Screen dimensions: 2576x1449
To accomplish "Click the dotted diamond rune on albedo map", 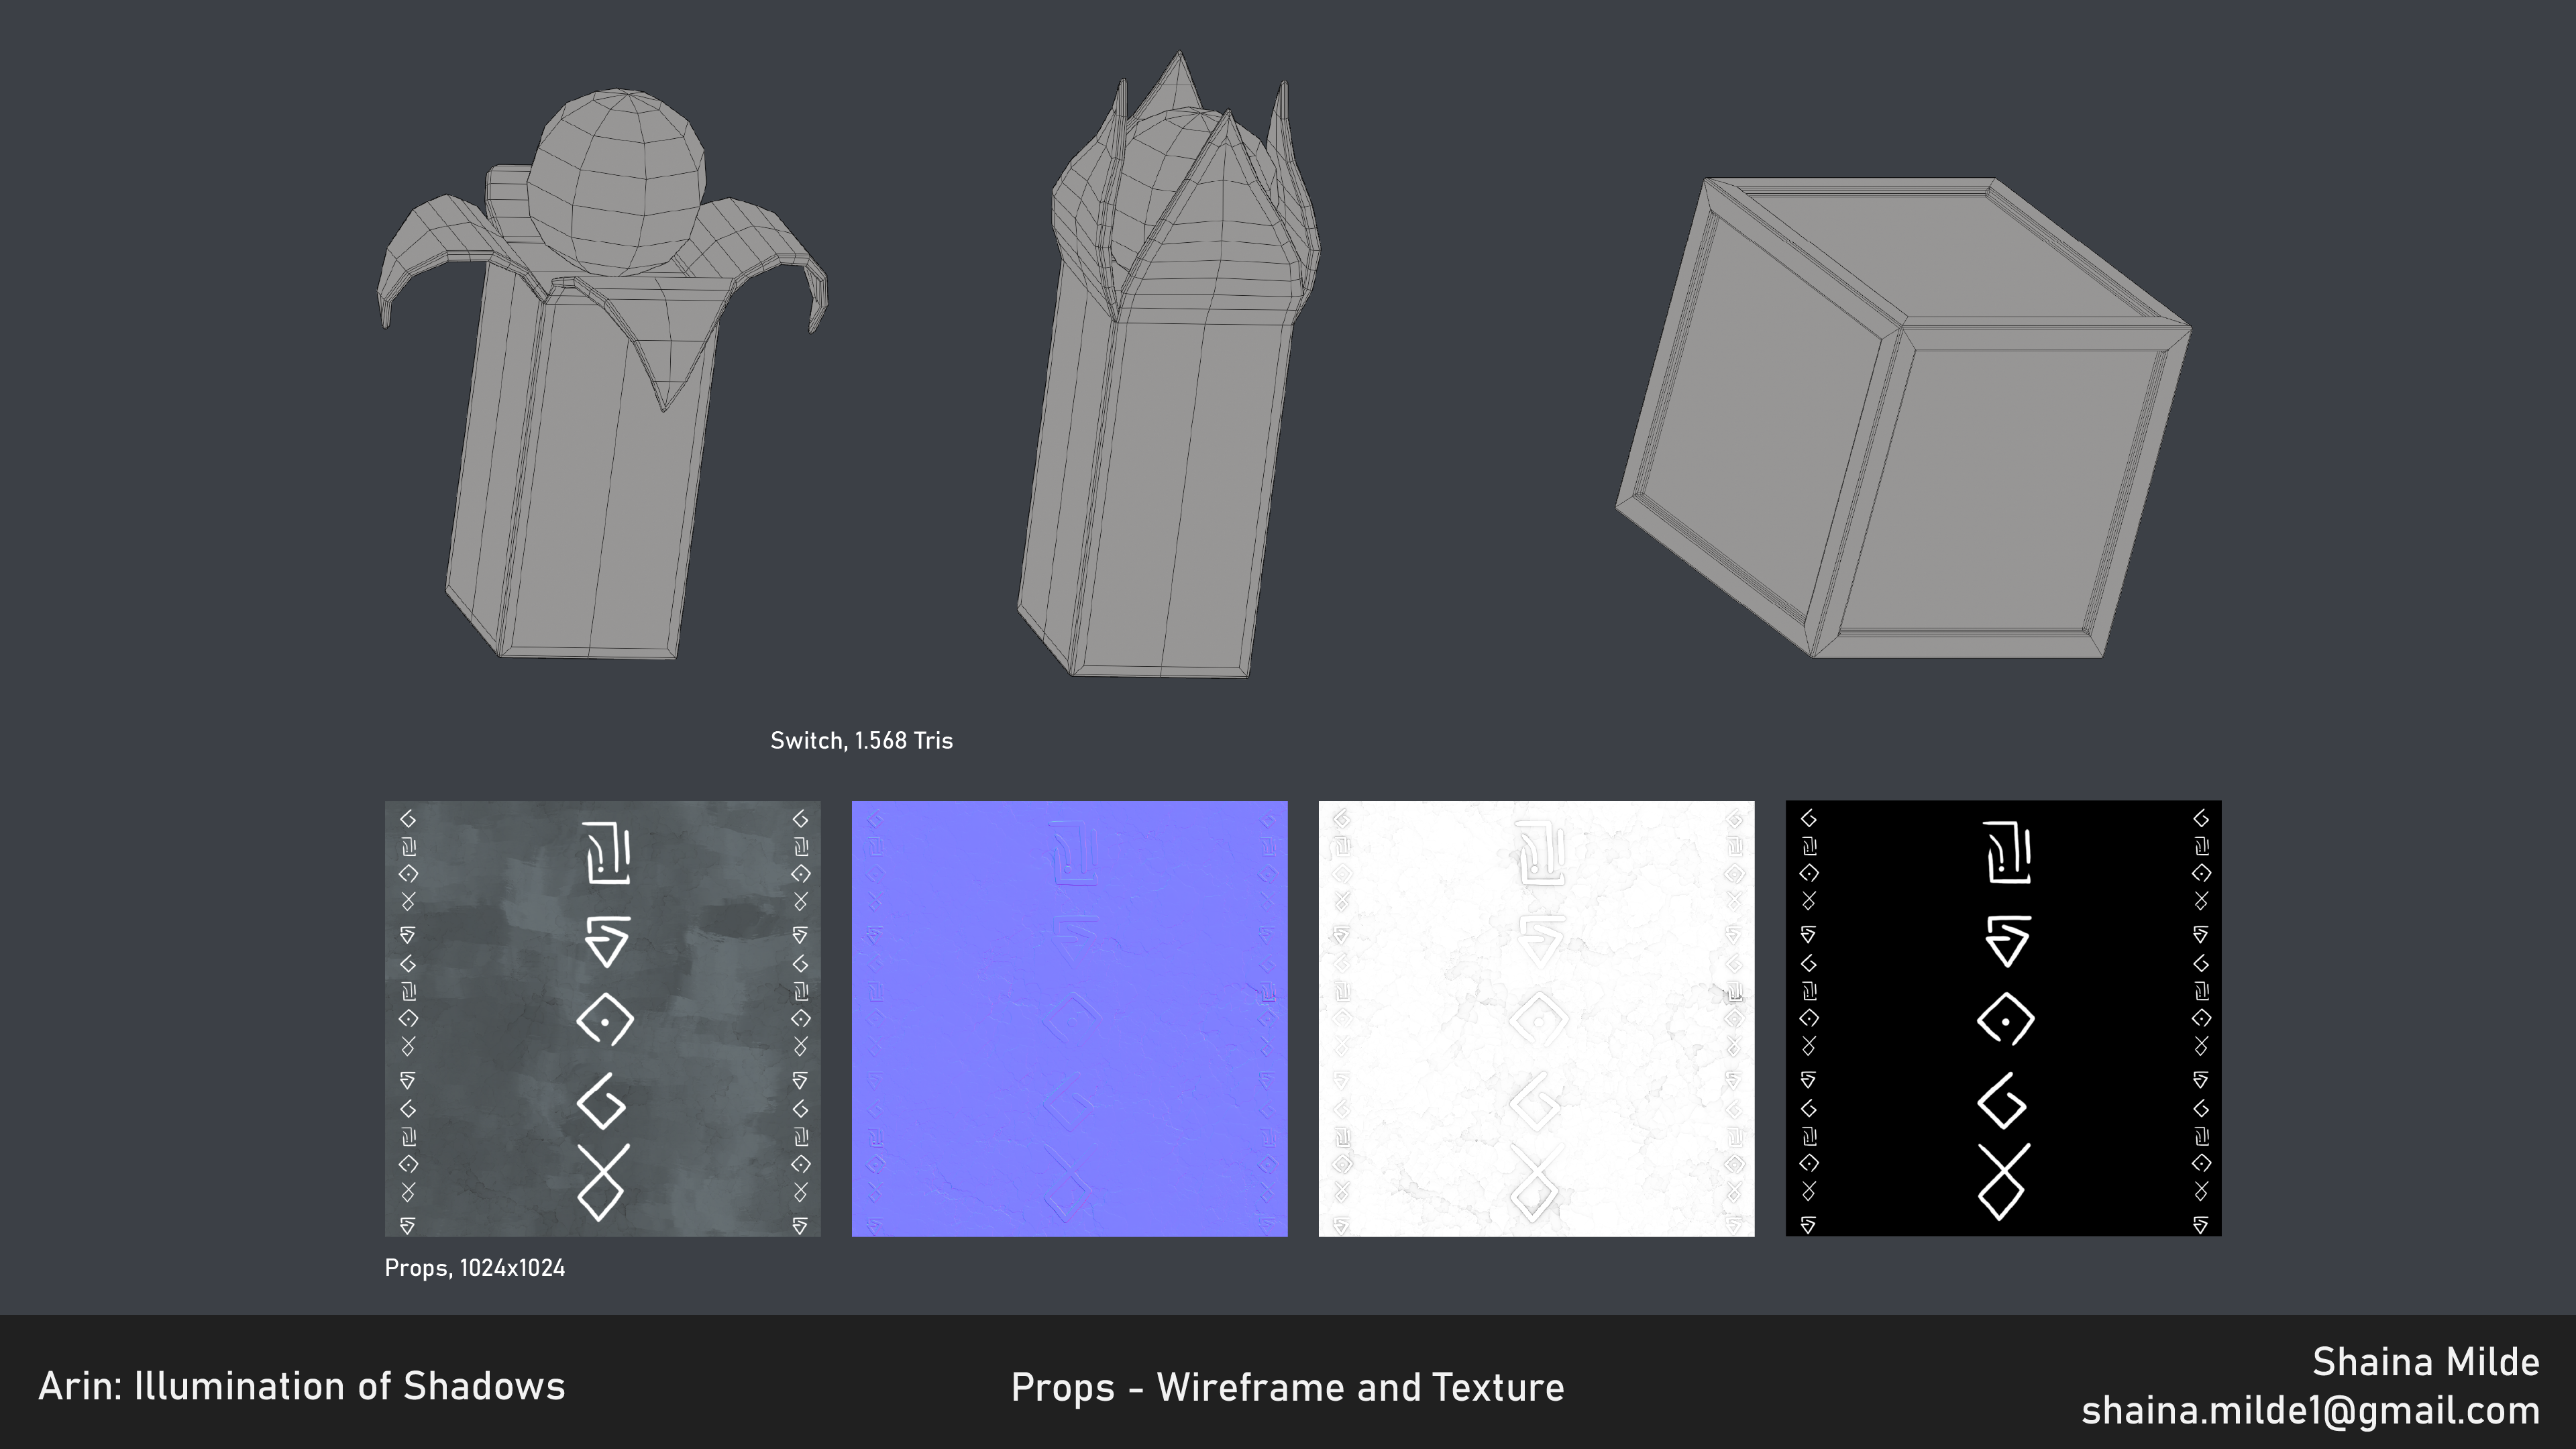I will pyautogui.click(x=605, y=1019).
